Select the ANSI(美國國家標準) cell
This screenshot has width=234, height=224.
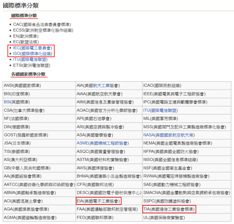(x=39, y=86)
